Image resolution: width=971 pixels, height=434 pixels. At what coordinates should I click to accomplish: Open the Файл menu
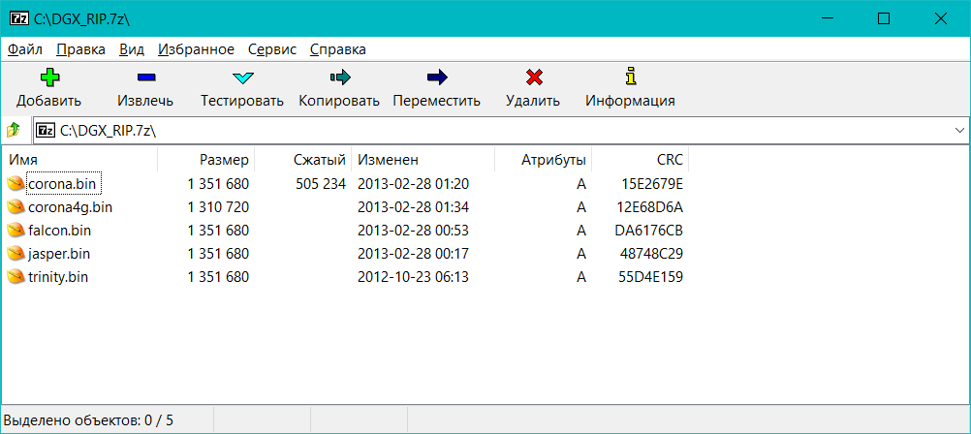[x=25, y=49]
